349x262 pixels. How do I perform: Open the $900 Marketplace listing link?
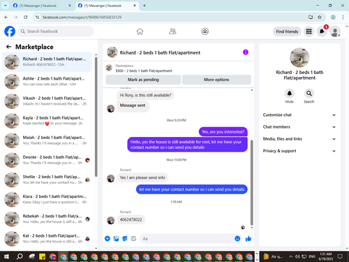pos(144,71)
